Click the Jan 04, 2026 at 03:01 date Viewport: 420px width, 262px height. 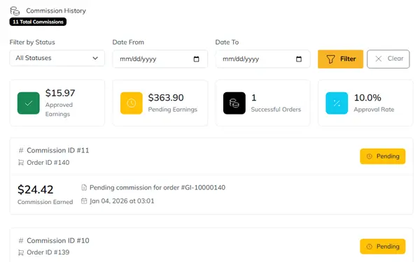122,201
